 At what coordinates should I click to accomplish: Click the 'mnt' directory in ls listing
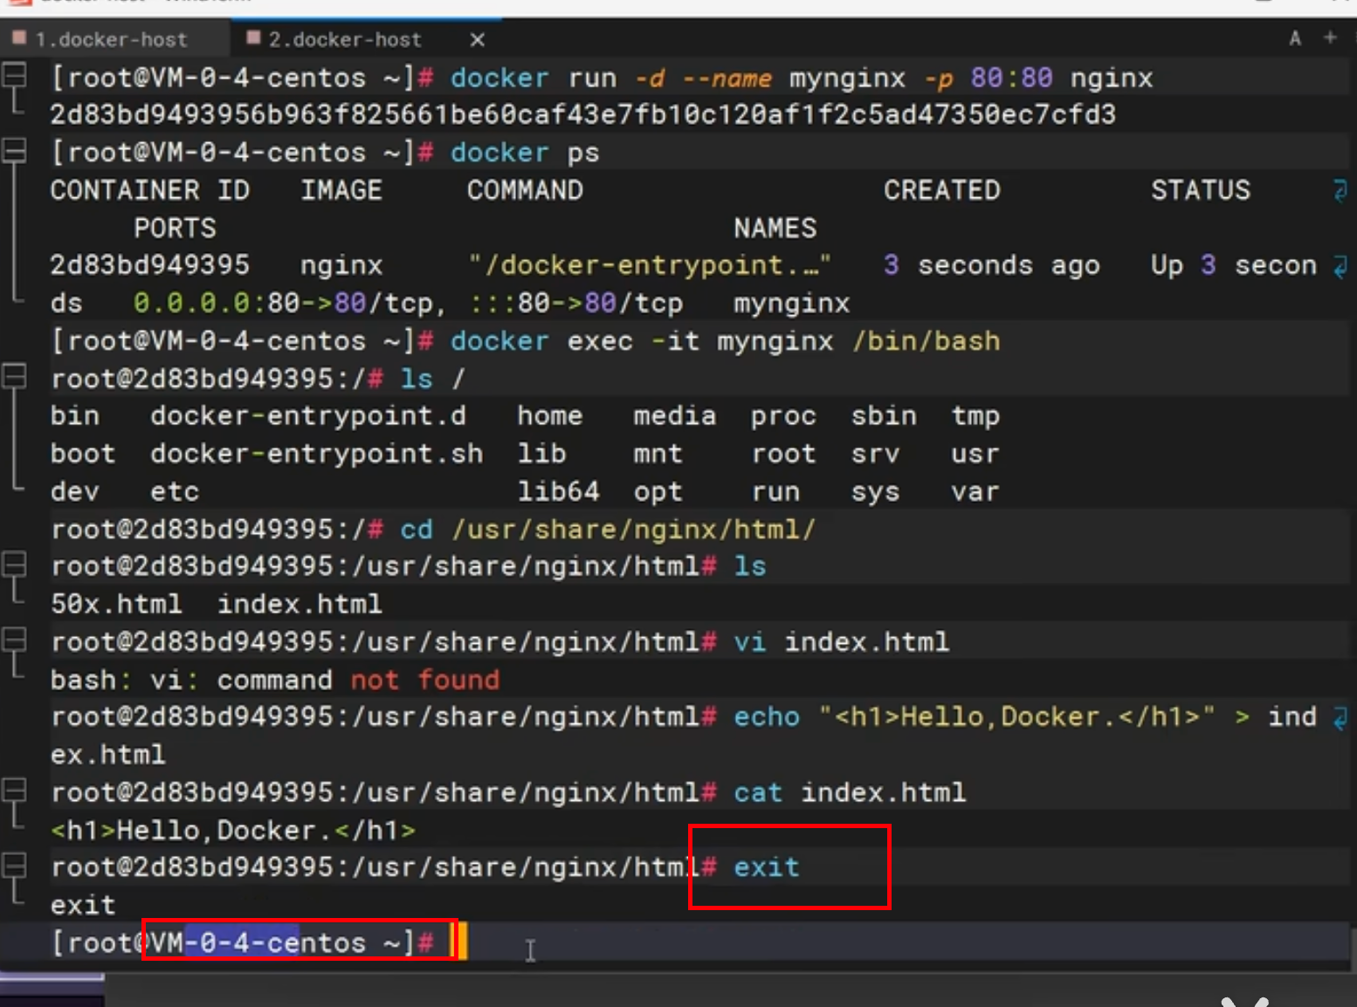click(658, 453)
